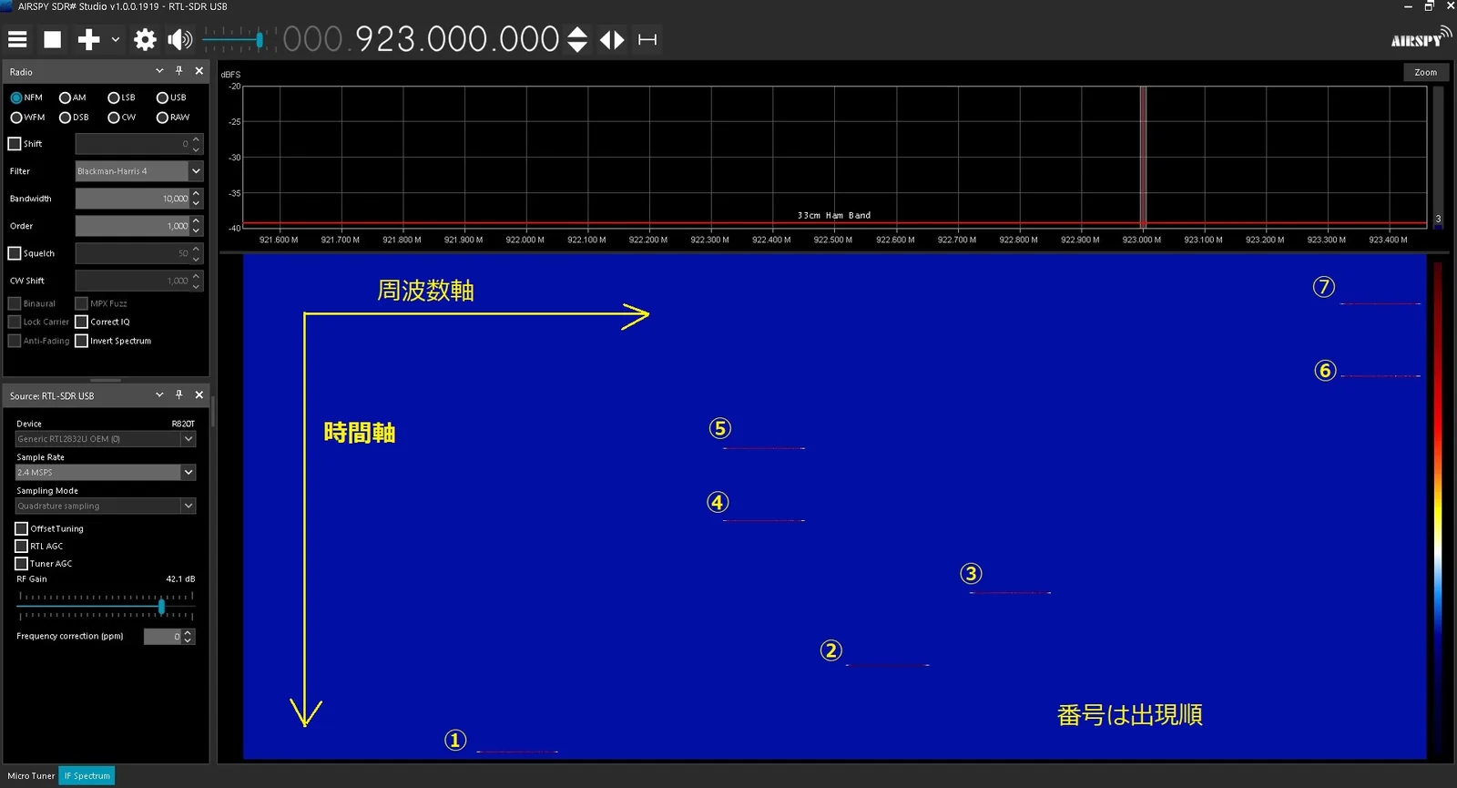The image size is (1457, 788).
Task: Adjust the vertical zoom slider beside spectrum
Action: tap(1439, 156)
